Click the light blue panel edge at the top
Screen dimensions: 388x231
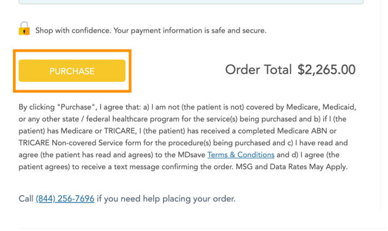[x=191, y=2]
